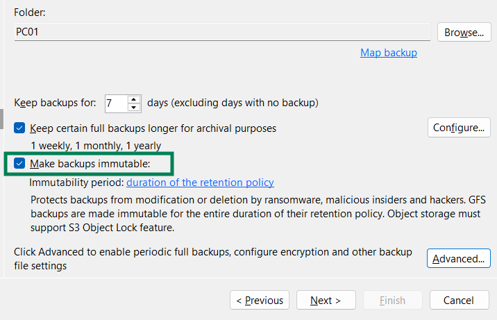Click the greyed-out Finish button
This screenshot has width=497, height=320.
pyautogui.click(x=392, y=301)
